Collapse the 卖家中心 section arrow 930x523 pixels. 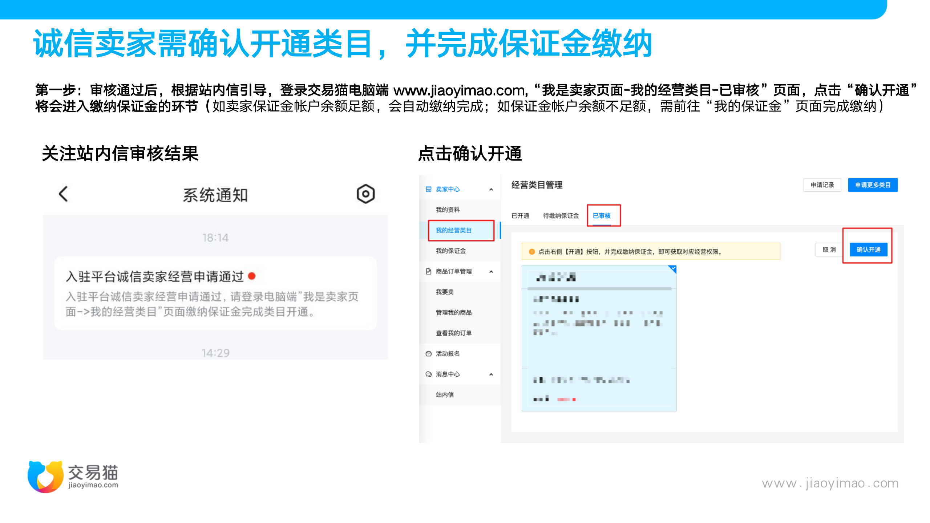click(x=491, y=189)
